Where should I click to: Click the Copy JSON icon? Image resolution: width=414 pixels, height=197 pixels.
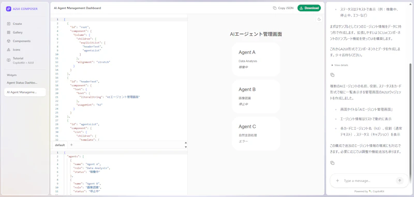pos(275,8)
